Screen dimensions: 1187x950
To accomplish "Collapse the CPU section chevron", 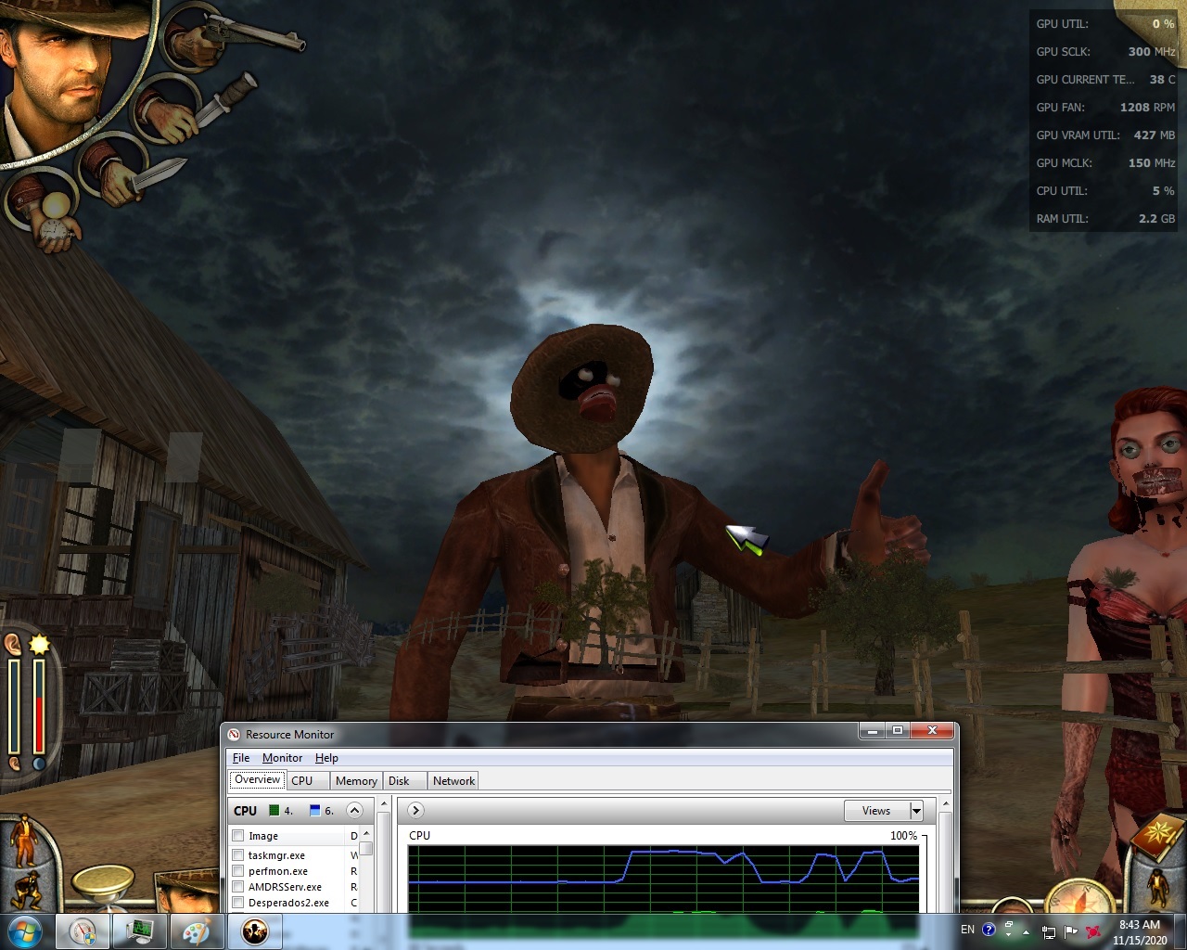I will pos(354,811).
